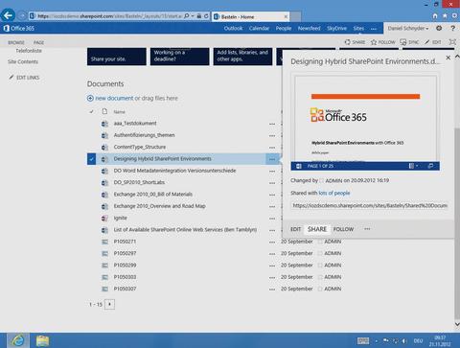Open People in top navigation
The height and width of the screenshot is (348, 460).
pos(284,28)
